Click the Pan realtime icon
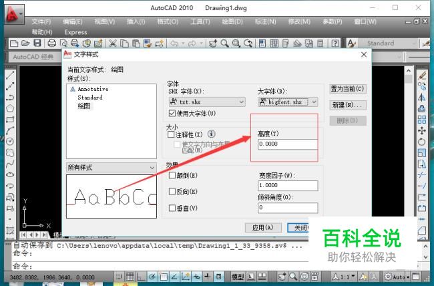 [x=213, y=43]
